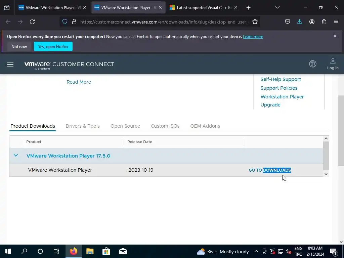The height and width of the screenshot is (258, 344).
Task: Switch to Open Source tab
Action: [125, 126]
